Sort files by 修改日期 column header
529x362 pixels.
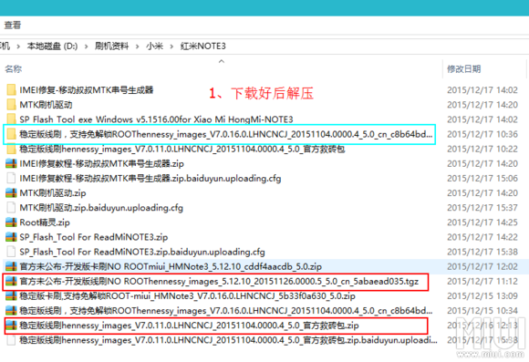[x=464, y=68]
